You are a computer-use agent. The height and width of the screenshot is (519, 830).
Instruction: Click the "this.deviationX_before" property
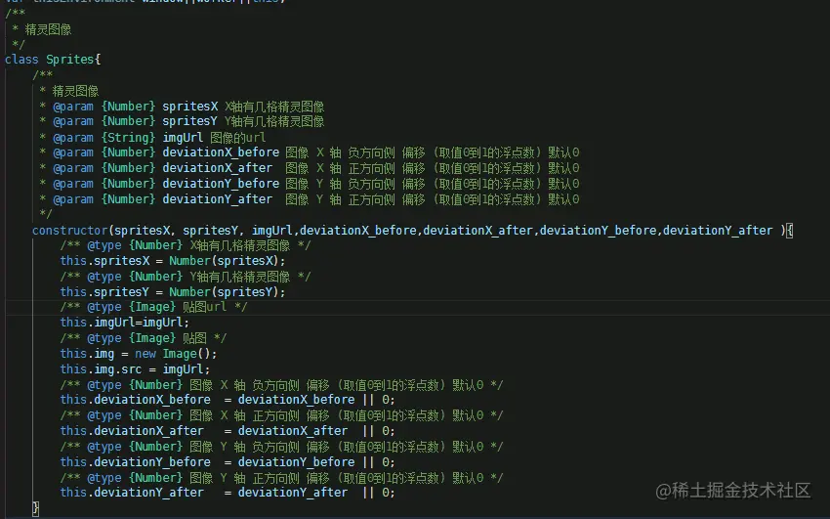coord(135,400)
